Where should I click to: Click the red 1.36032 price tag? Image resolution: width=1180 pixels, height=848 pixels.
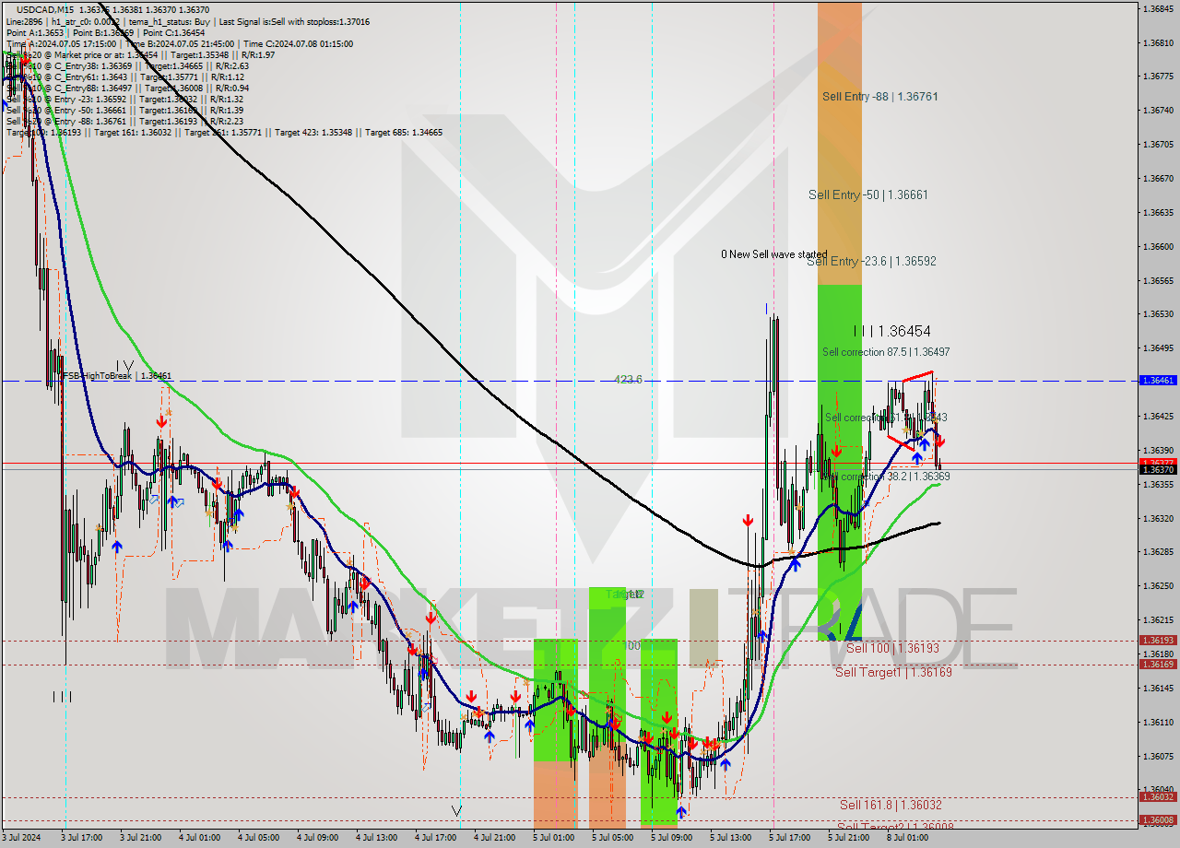point(1158,796)
